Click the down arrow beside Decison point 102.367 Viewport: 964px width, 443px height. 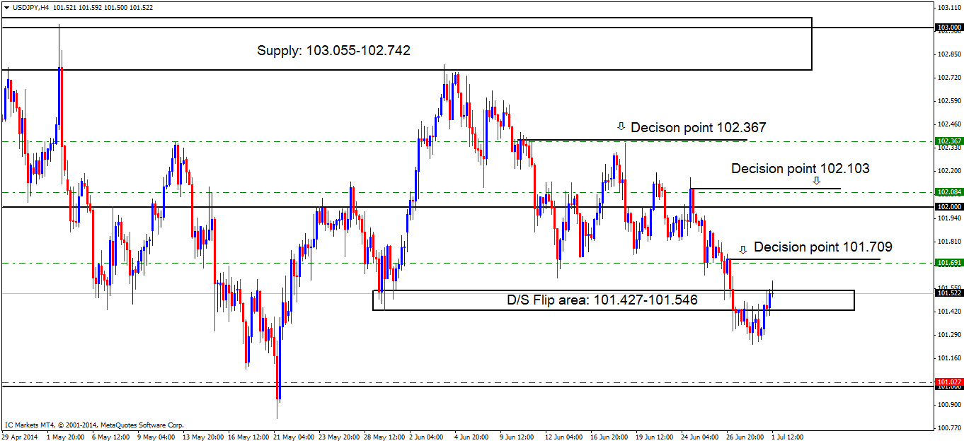coord(621,127)
